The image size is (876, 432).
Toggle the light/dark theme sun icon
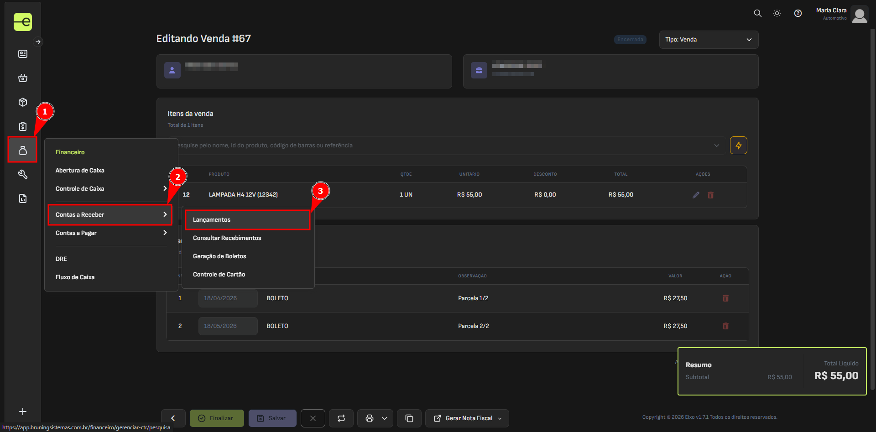(x=777, y=13)
